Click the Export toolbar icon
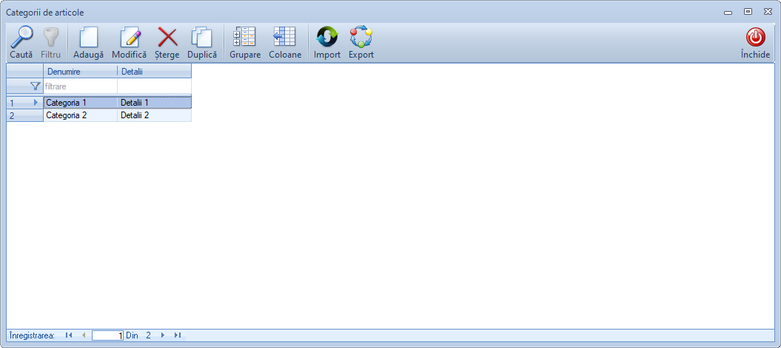 click(361, 37)
